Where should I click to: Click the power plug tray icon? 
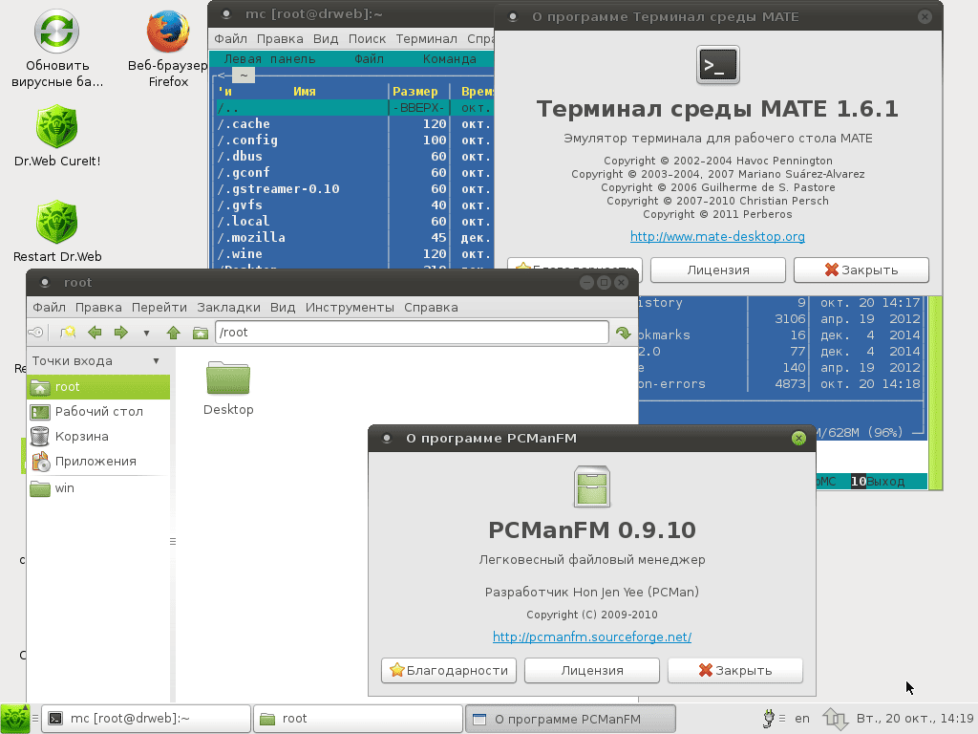pos(769,719)
